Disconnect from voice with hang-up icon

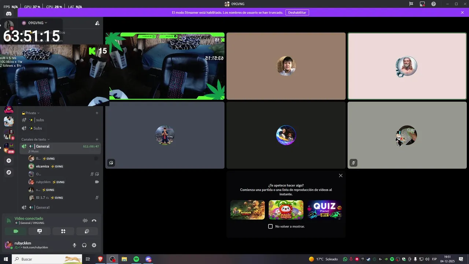[x=94, y=221]
